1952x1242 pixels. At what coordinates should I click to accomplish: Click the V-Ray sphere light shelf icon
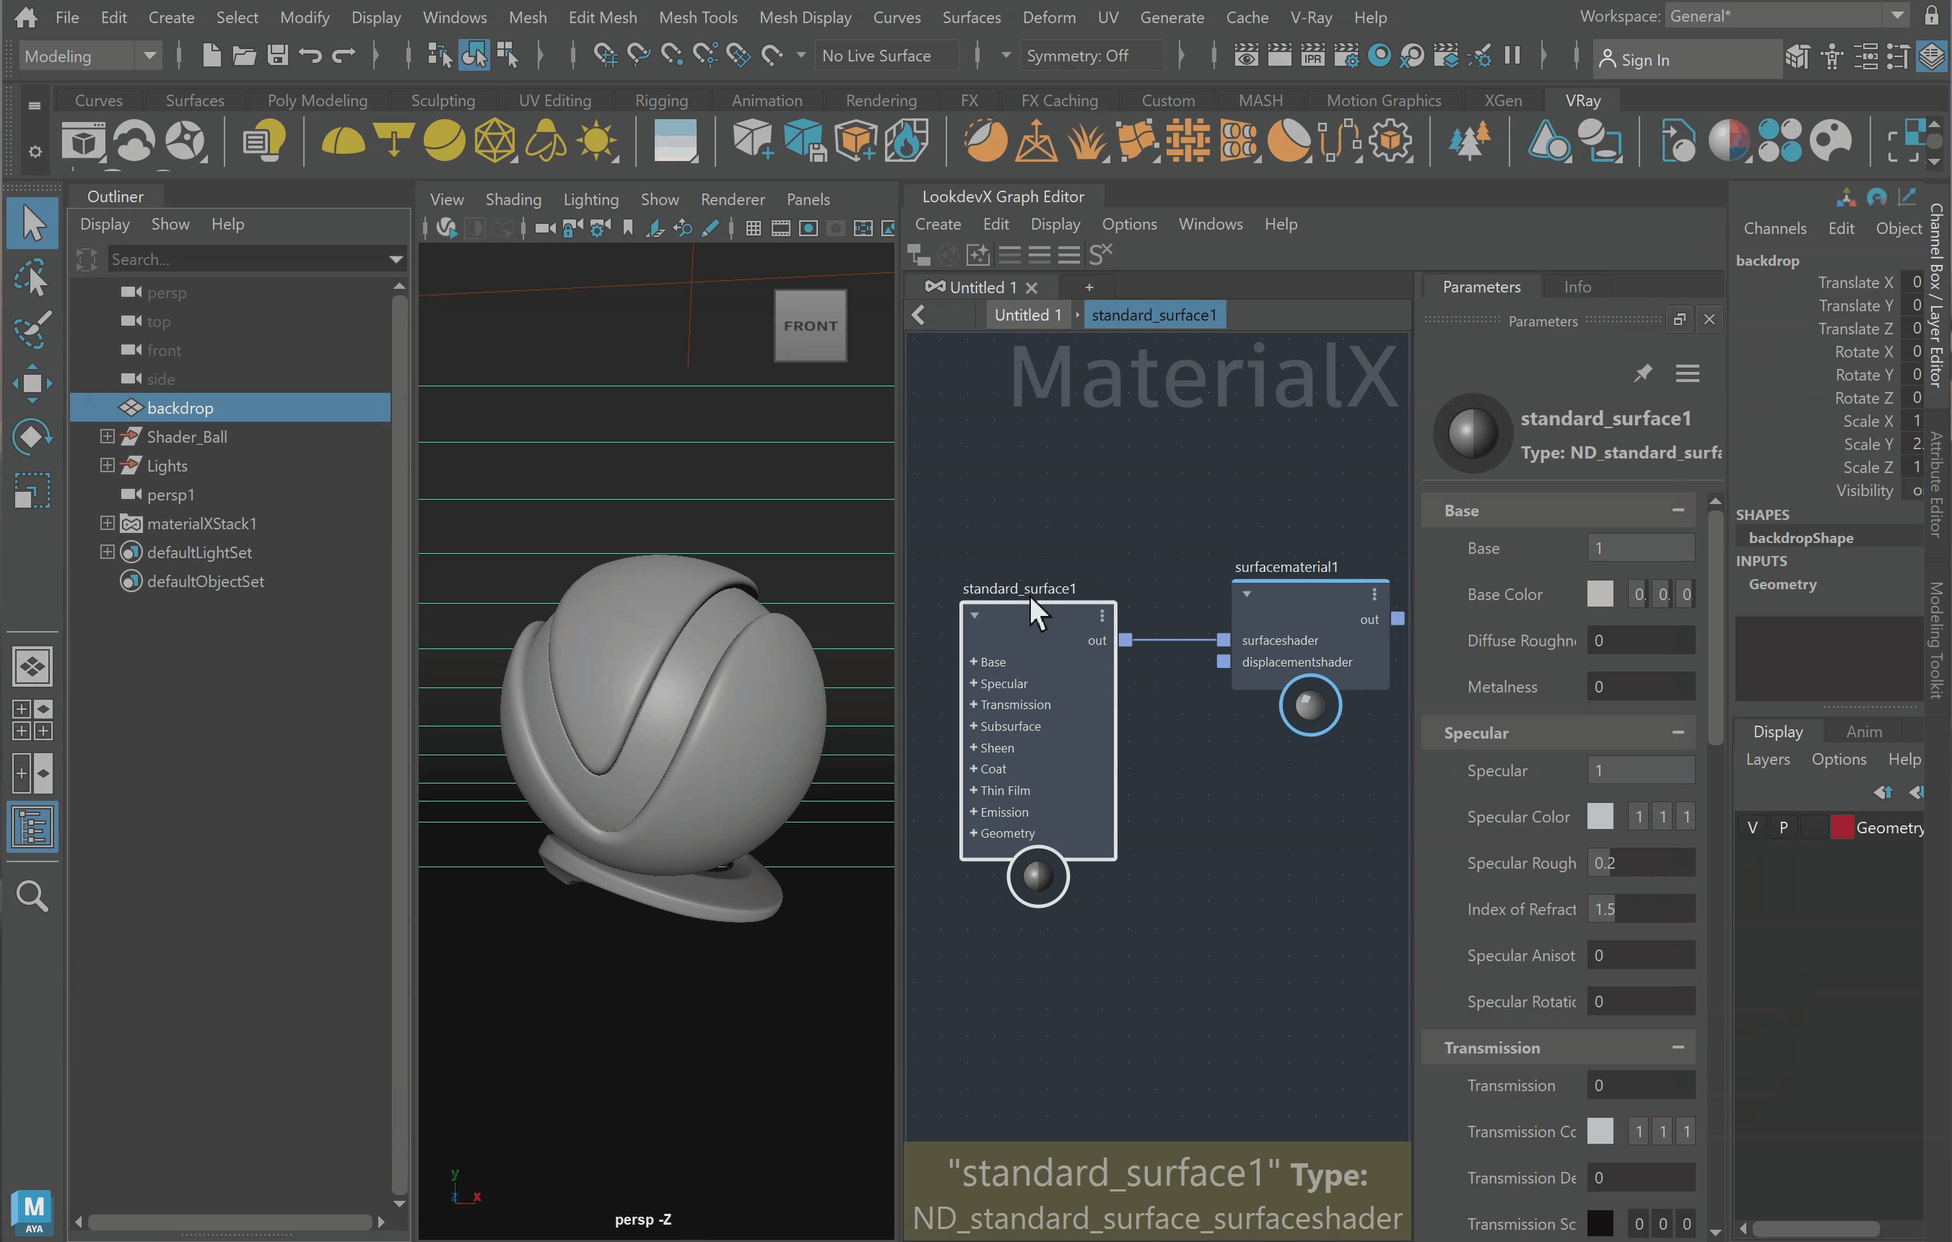pyautogui.click(x=443, y=141)
